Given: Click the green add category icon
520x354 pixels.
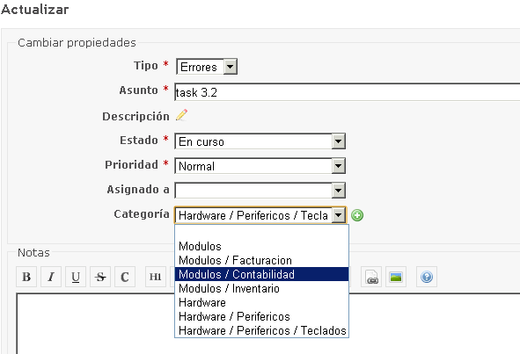Looking at the screenshot, I should tap(357, 215).
